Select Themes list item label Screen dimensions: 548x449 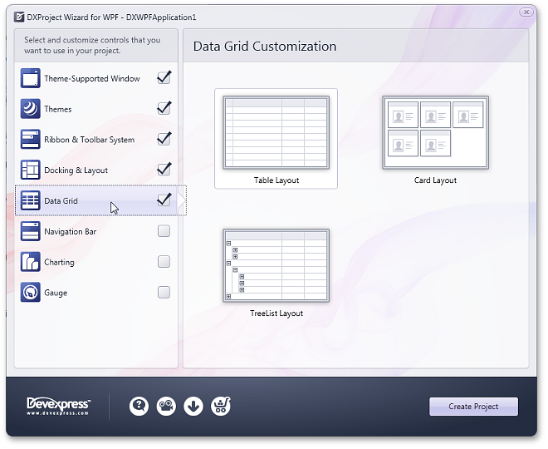[57, 109]
